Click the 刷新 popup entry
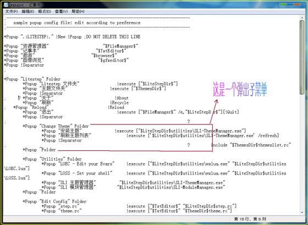 click(x=38, y=103)
